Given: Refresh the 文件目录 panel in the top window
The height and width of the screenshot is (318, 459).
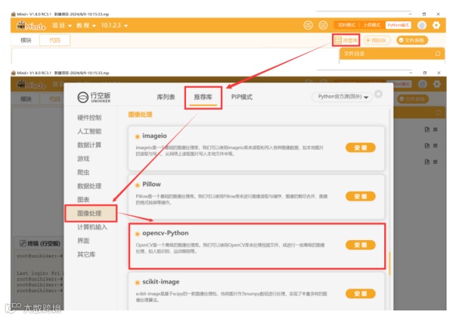Looking at the screenshot, I should click(438, 54).
